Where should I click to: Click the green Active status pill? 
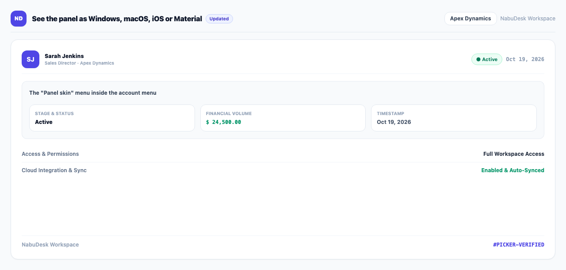click(x=487, y=59)
